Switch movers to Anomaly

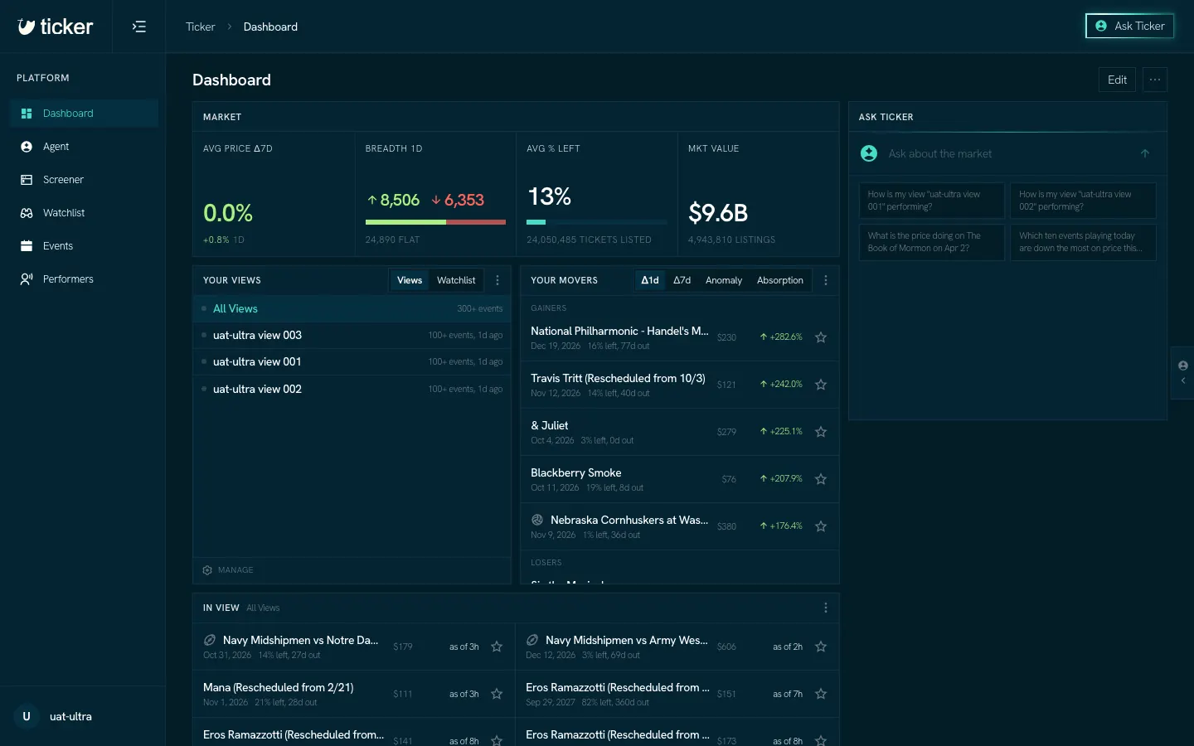pyautogui.click(x=724, y=280)
